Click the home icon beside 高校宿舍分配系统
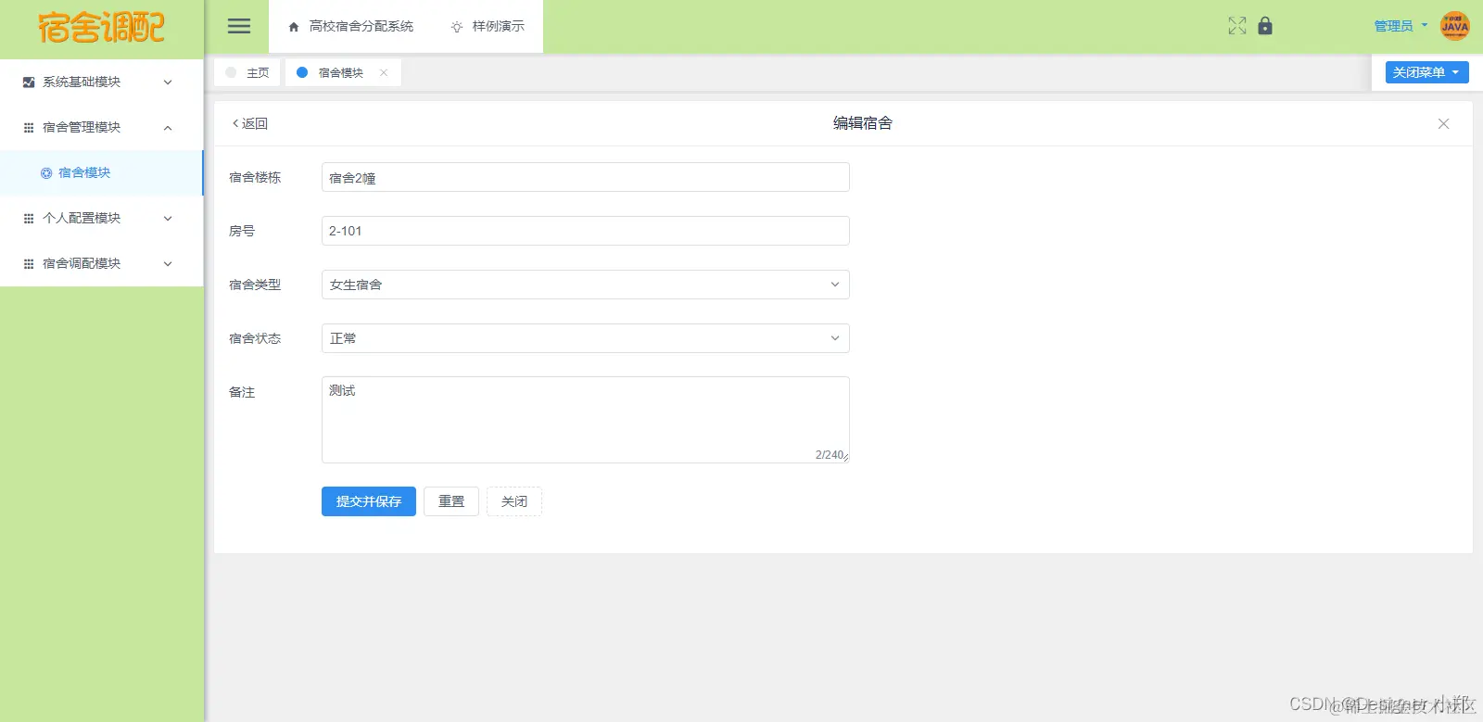The height and width of the screenshot is (722, 1483). coord(294,27)
